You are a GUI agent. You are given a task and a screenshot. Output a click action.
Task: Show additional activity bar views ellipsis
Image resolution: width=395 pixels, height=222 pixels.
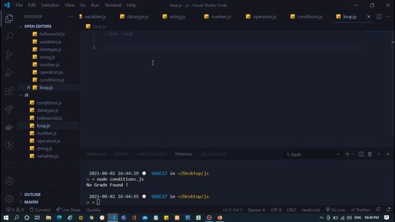pyautogui.click(x=9, y=163)
